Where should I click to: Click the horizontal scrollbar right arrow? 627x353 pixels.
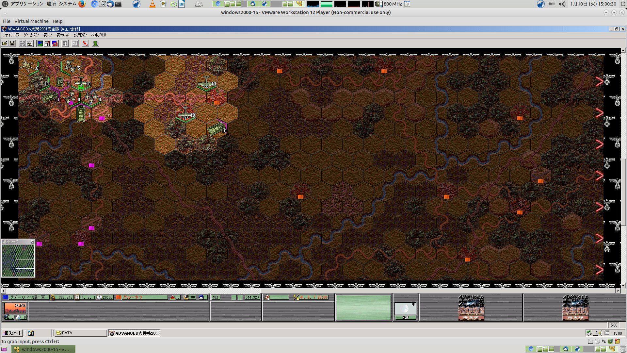tap(618, 291)
